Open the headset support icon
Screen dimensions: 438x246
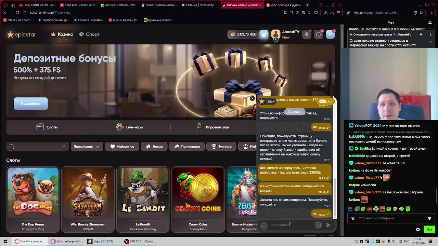pyautogui.click(x=319, y=34)
